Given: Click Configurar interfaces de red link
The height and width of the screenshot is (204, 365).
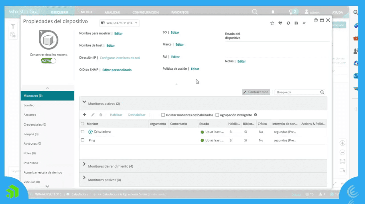Looking at the screenshot, I should 120,58.
